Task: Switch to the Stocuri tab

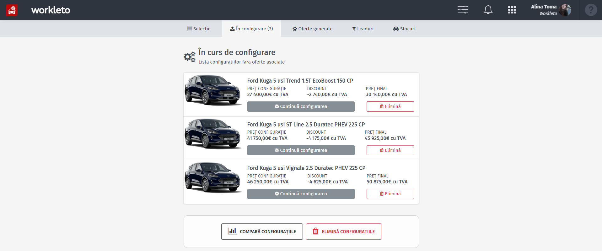Action: [x=404, y=29]
